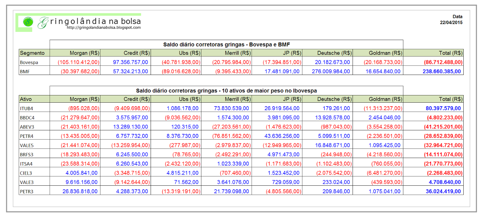483x217 pixels.
Task: Click ITSA4 total (21.770.773,00)
Action: (x=443, y=164)
